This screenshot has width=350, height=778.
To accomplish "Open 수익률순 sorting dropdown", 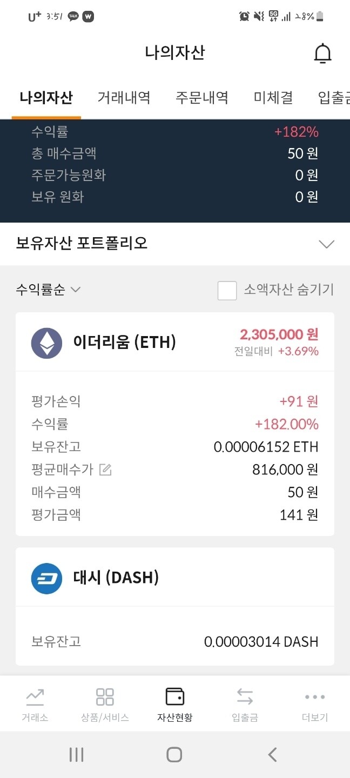I will 47,290.
